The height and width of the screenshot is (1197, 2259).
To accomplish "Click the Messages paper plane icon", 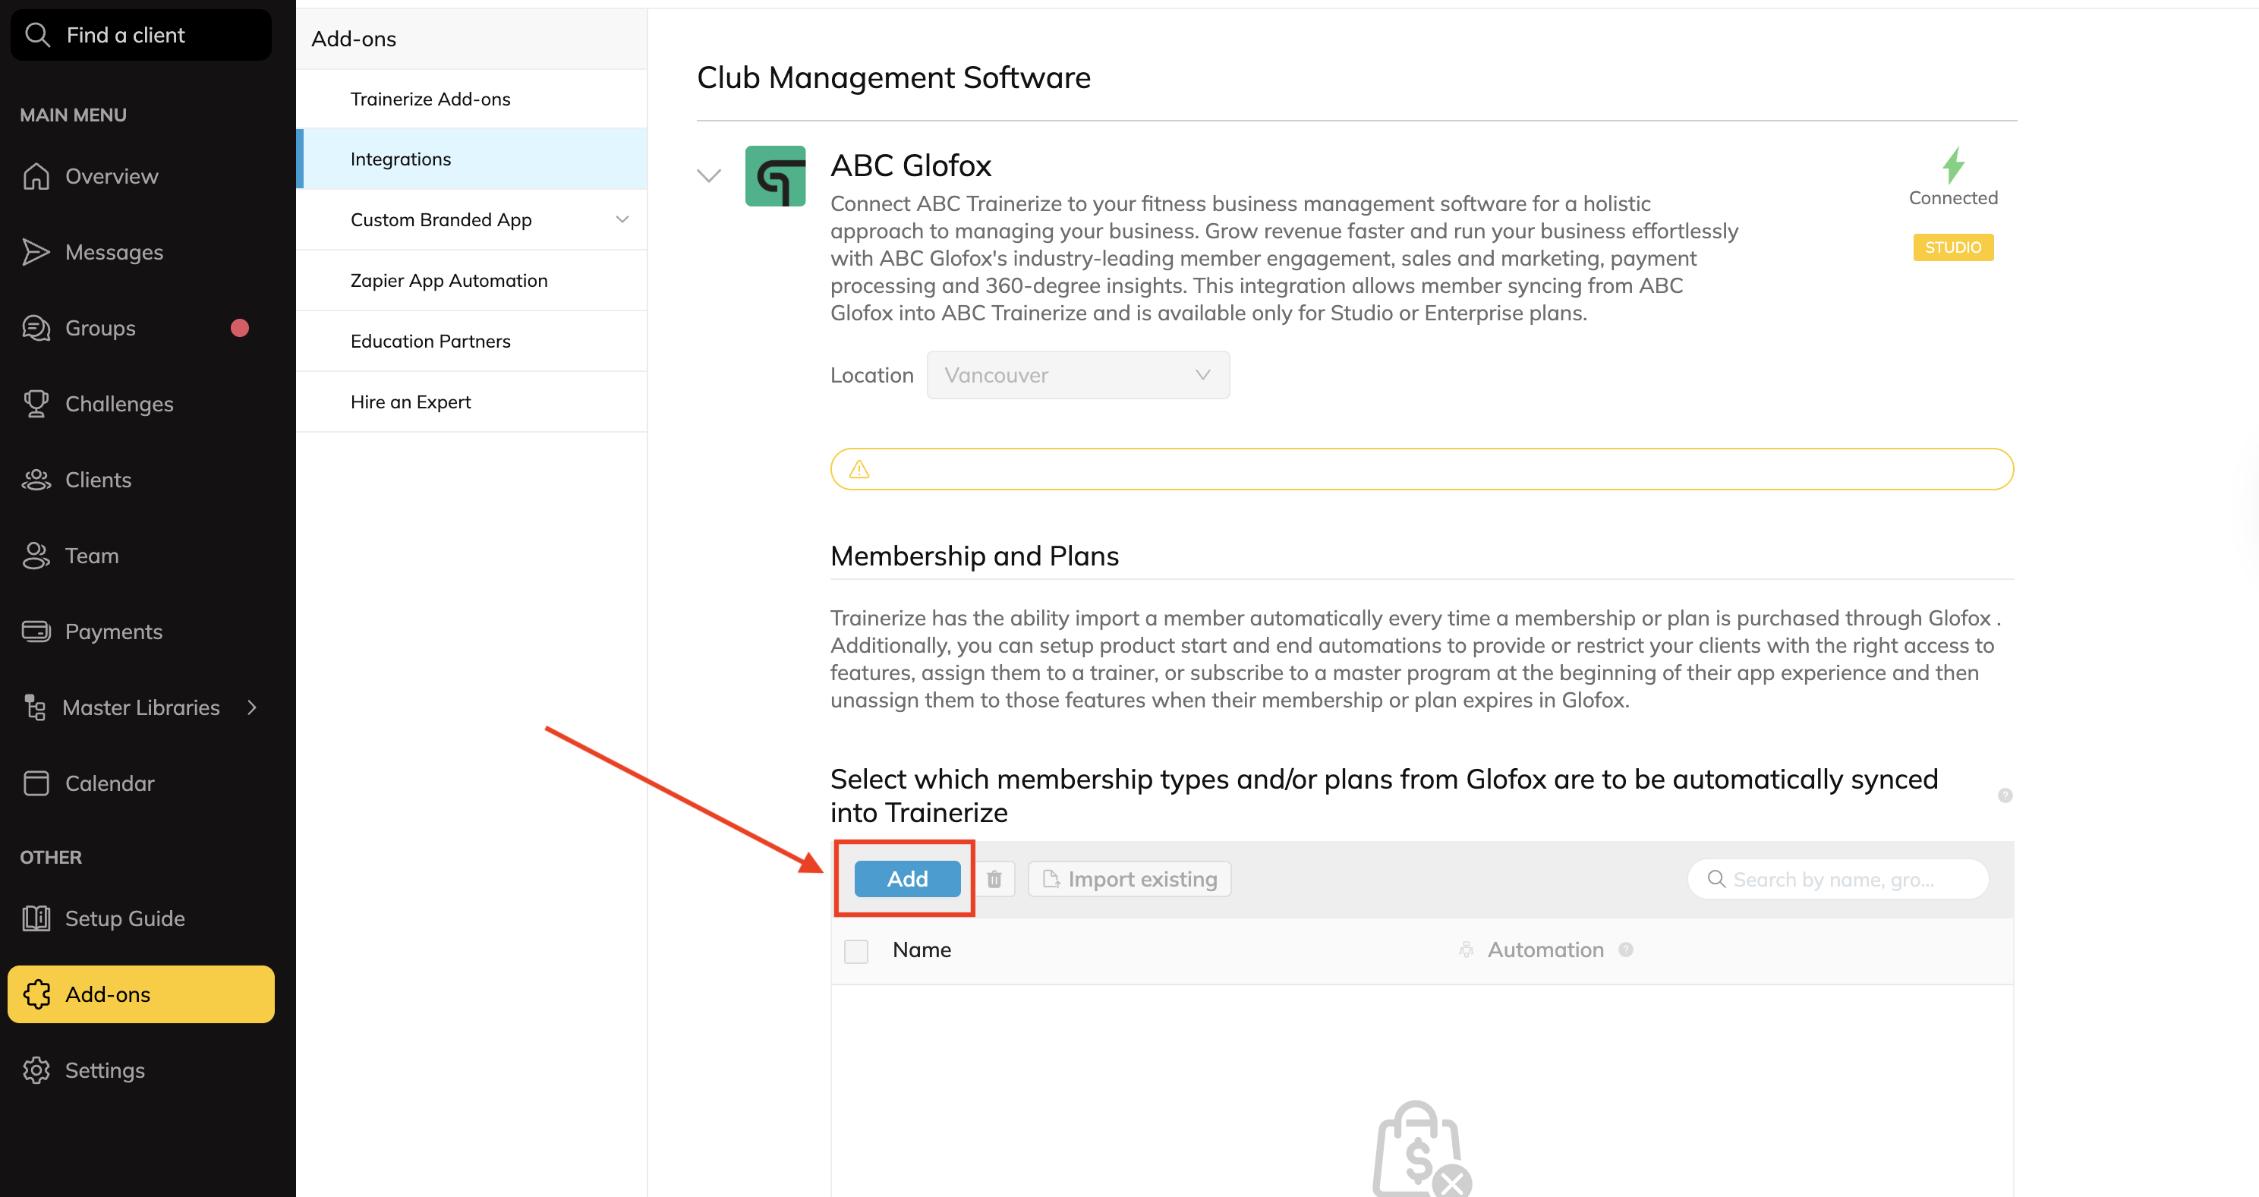I will 36,252.
